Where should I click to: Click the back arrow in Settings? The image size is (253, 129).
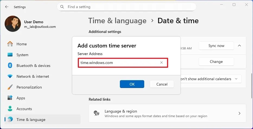(x=7, y=7)
